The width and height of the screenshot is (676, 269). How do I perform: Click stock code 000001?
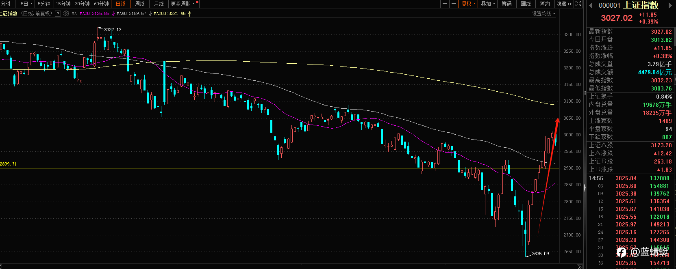click(x=609, y=5)
